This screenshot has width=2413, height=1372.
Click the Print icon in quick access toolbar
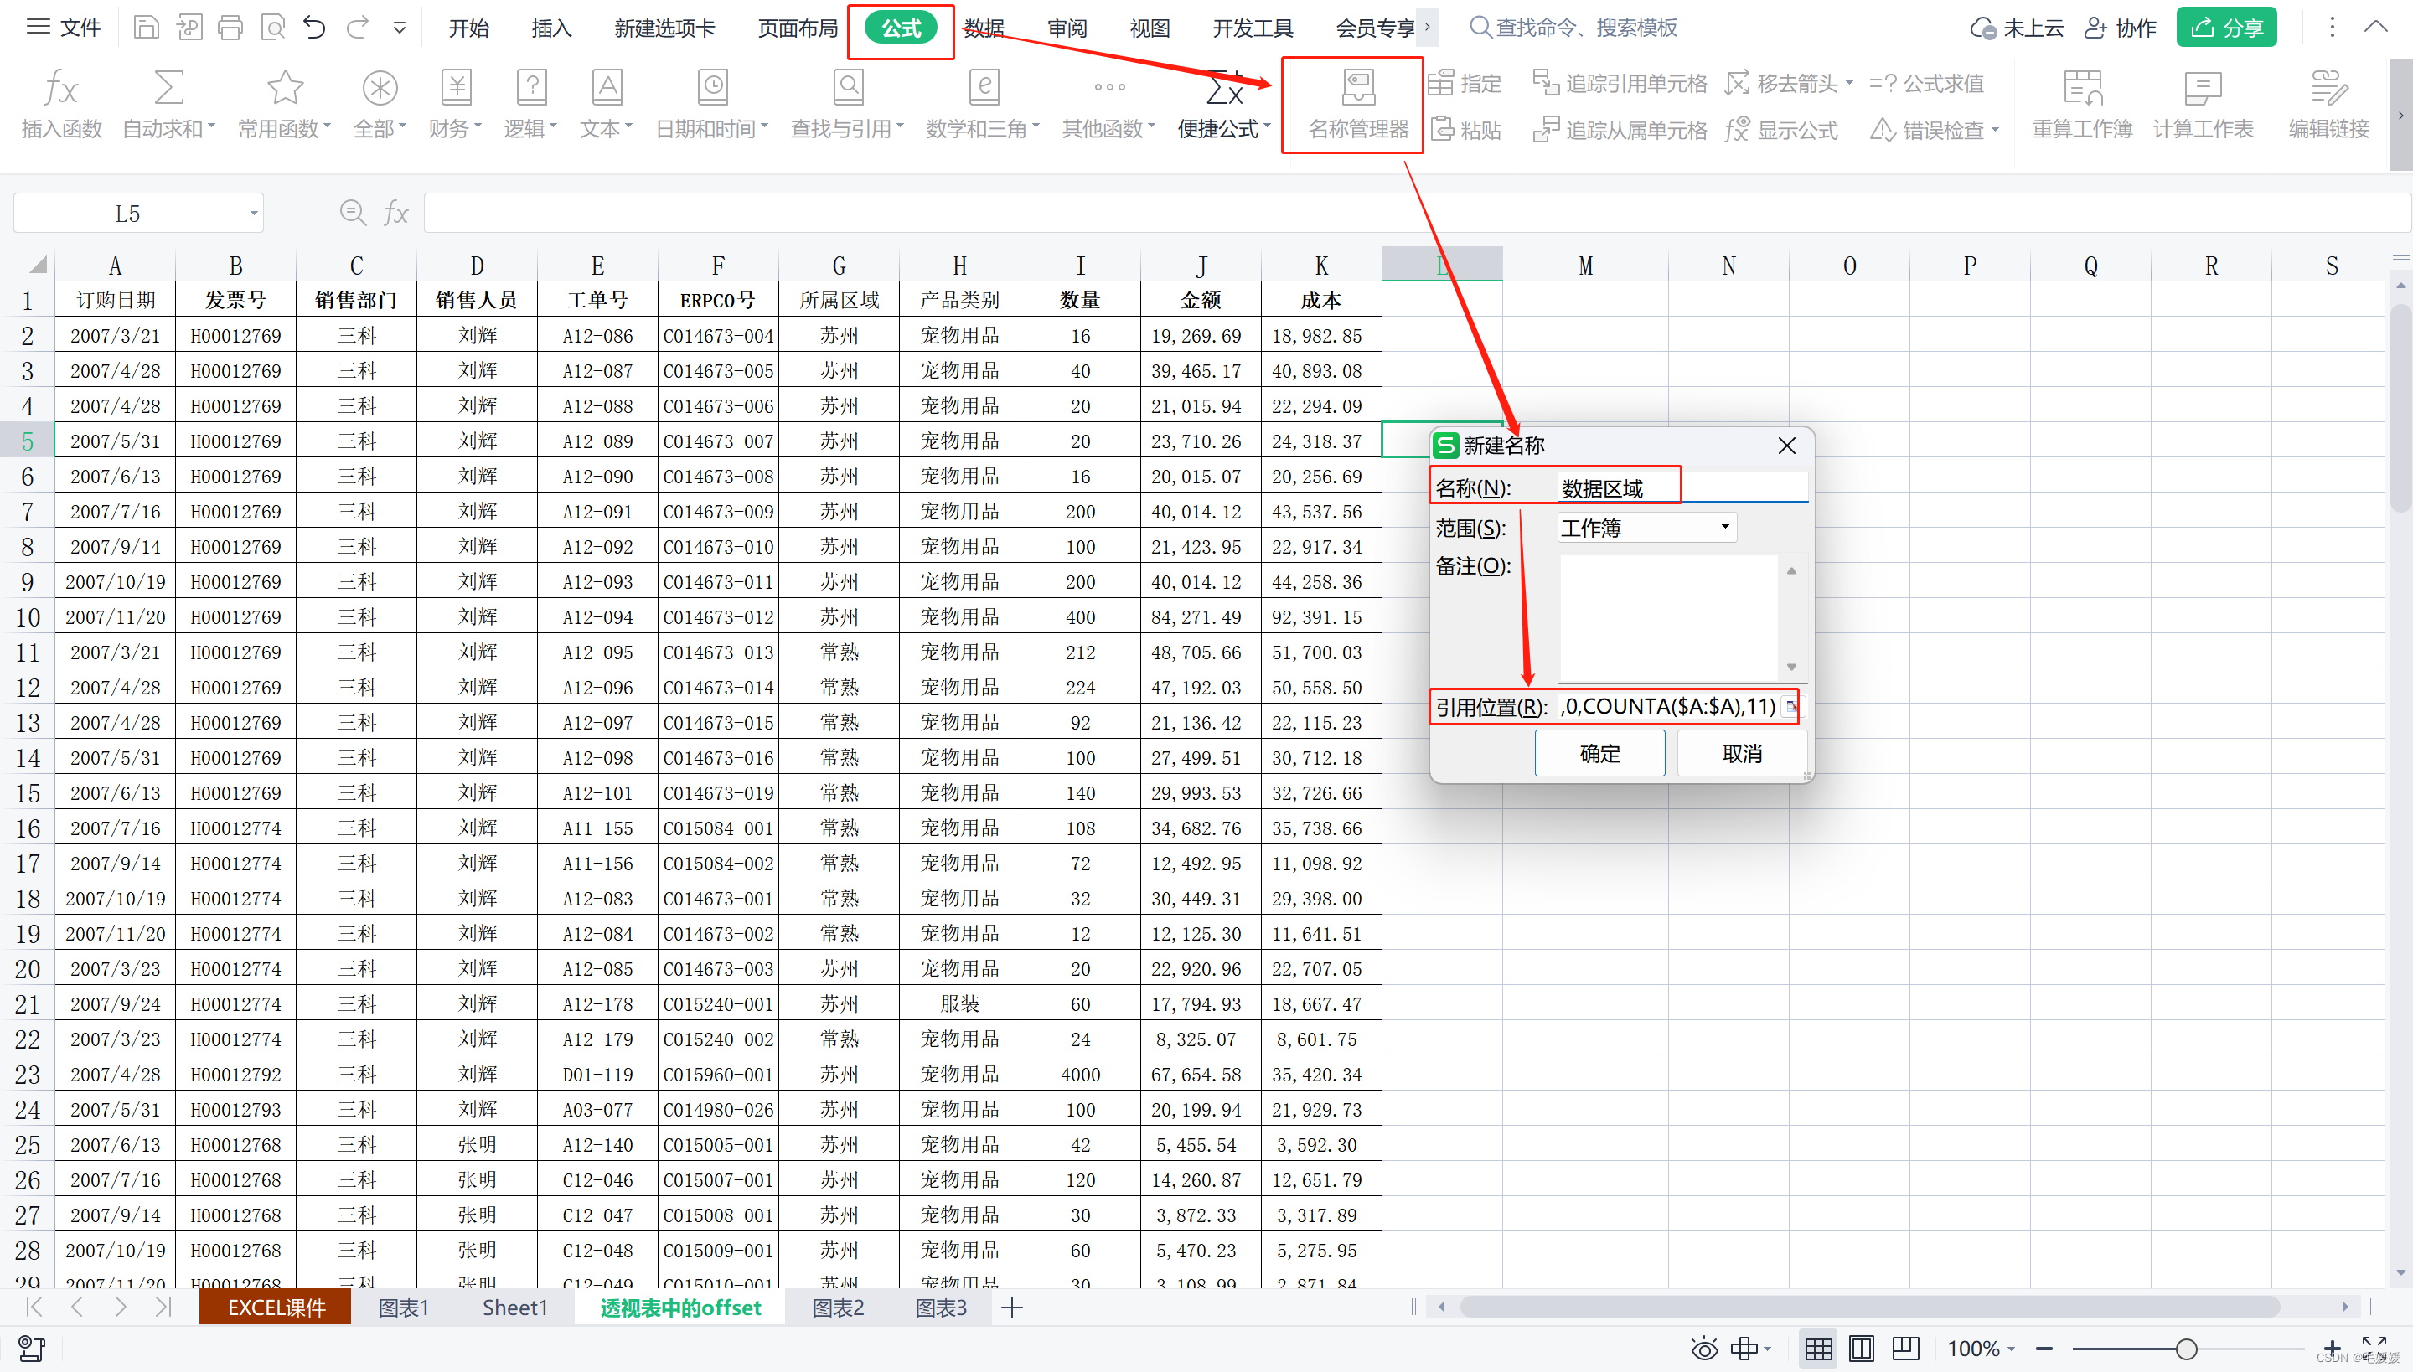click(x=230, y=28)
